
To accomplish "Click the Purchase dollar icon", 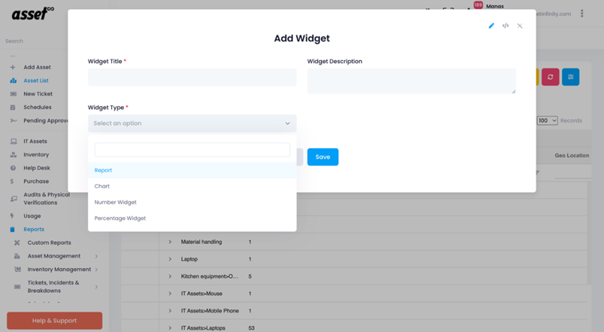I will pos(12,182).
